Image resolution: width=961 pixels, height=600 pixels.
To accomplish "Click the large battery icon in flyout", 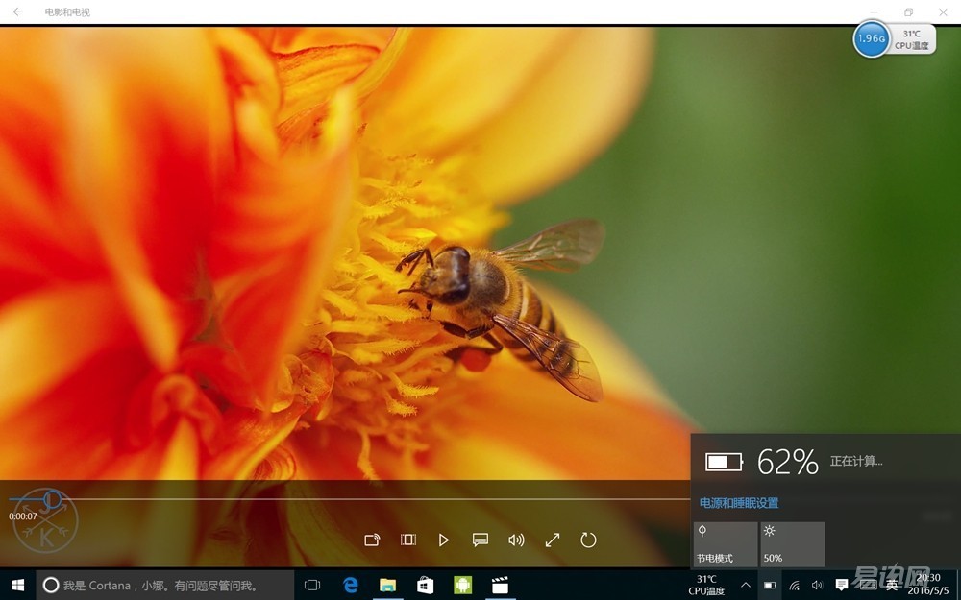I will (724, 462).
